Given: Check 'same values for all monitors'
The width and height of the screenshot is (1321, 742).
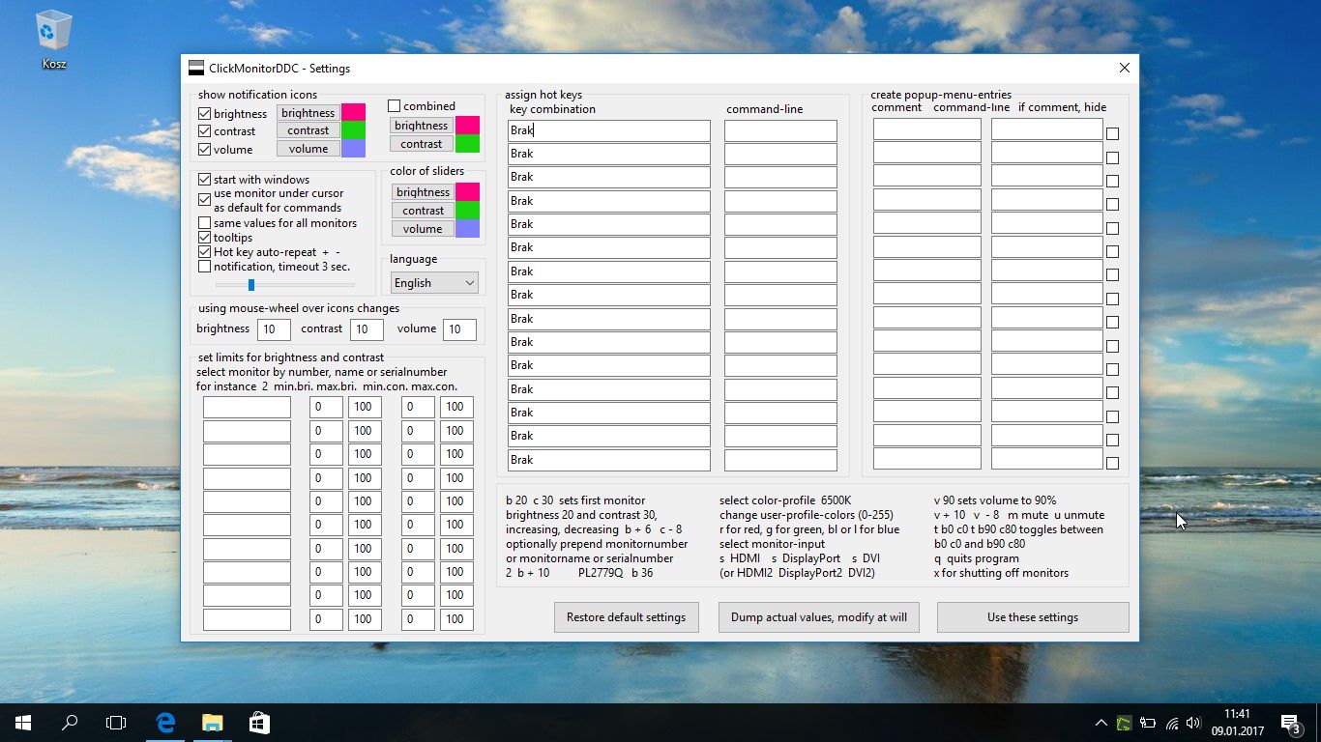Looking at the screenshot, I should pyautogui.click(x=205, y=223).
